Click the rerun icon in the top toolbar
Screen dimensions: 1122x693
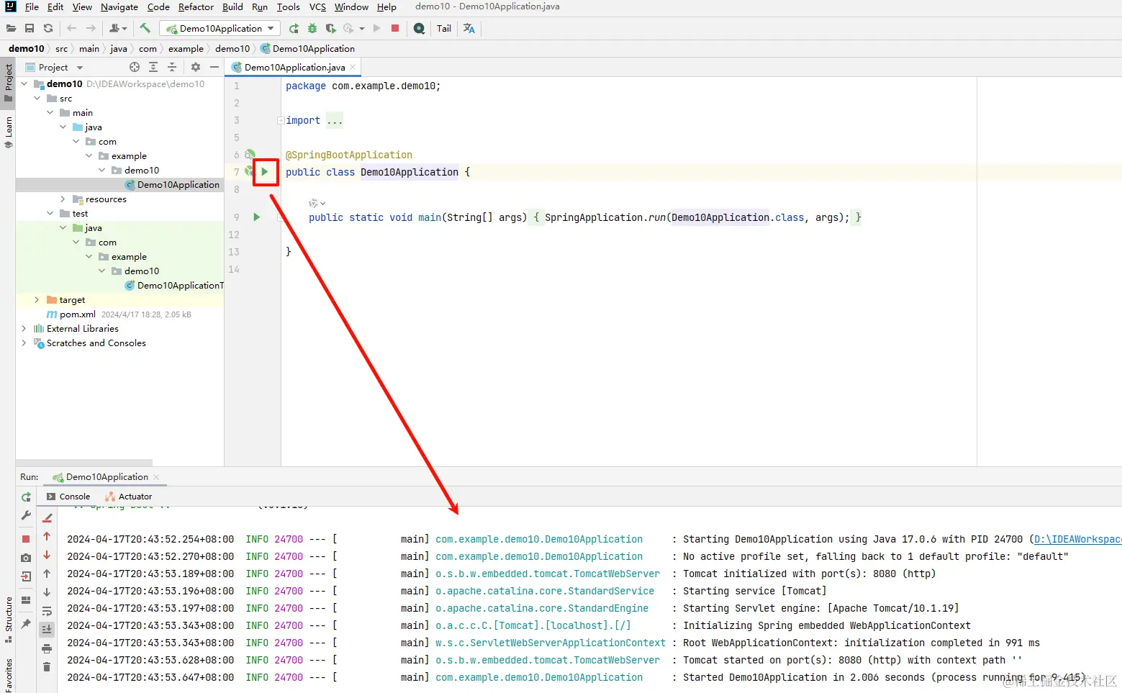point(294,28)
